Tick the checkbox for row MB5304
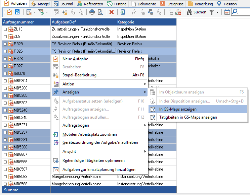Image resolution: width=250 pixels, height=196 pixels. coord(5,81)
